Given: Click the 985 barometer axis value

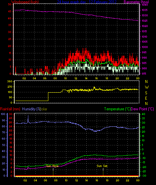Looking at the screenshot, I should click(x=144, y=63).
